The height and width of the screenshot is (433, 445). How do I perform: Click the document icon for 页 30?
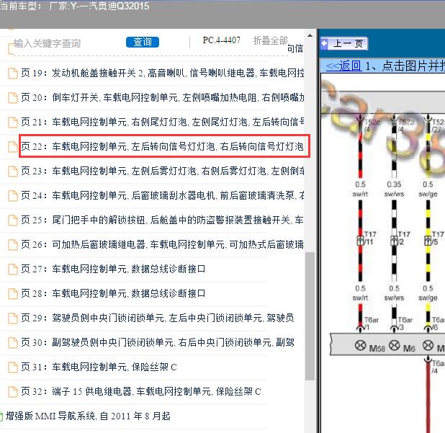[x=12, y=343]
